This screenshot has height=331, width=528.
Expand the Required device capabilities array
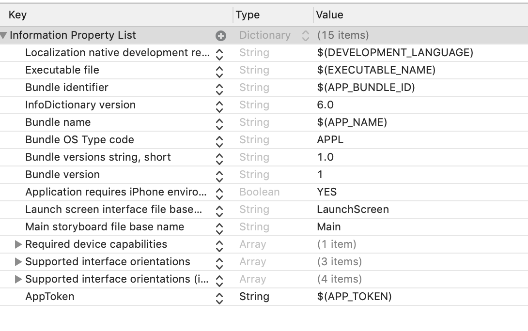pos(18,244)
